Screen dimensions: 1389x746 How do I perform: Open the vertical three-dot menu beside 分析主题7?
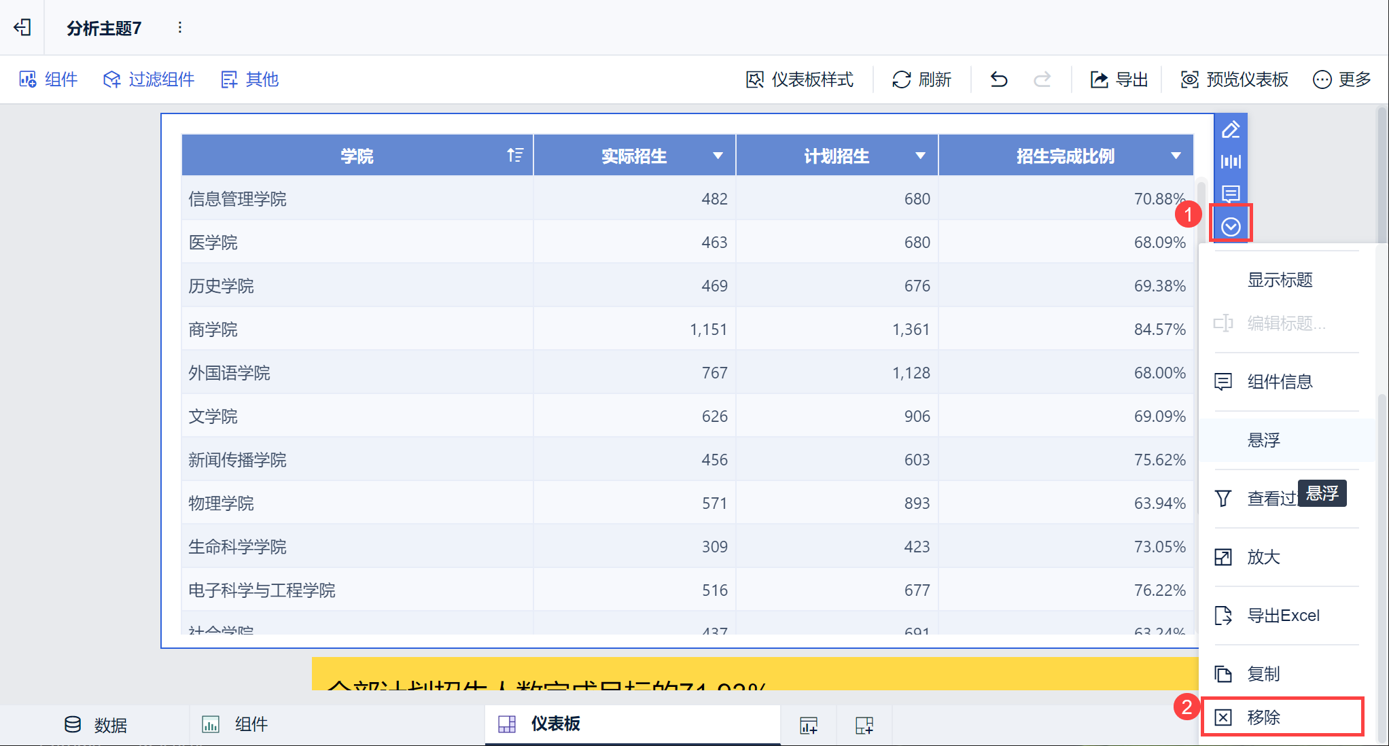pyautogui.click(x=179, y=27)
